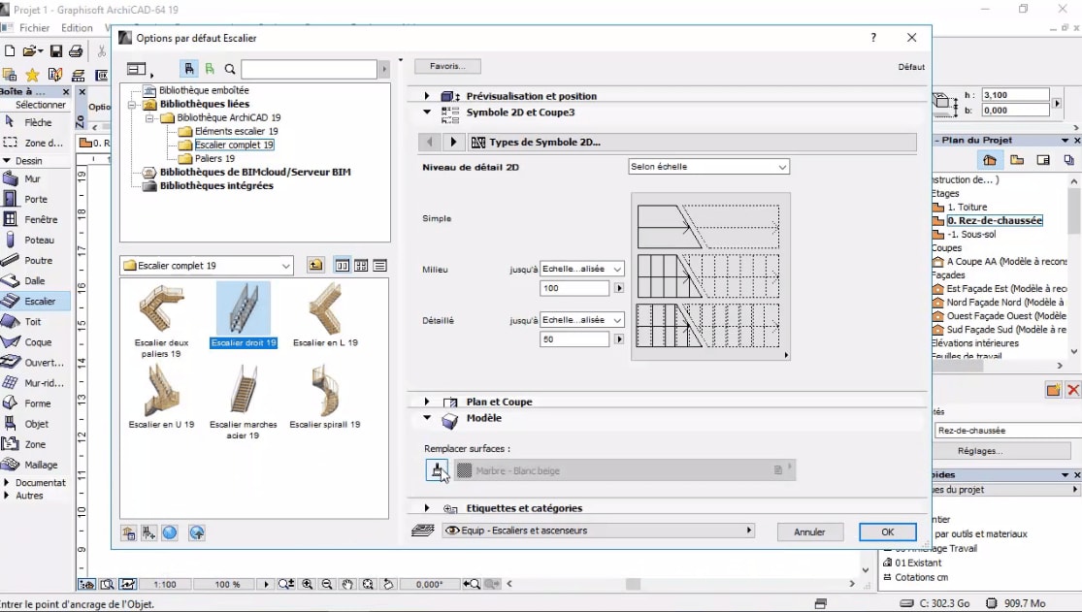Select the Poteau column tool
This screenshot has width=1082, height=612.
point(39,241)
